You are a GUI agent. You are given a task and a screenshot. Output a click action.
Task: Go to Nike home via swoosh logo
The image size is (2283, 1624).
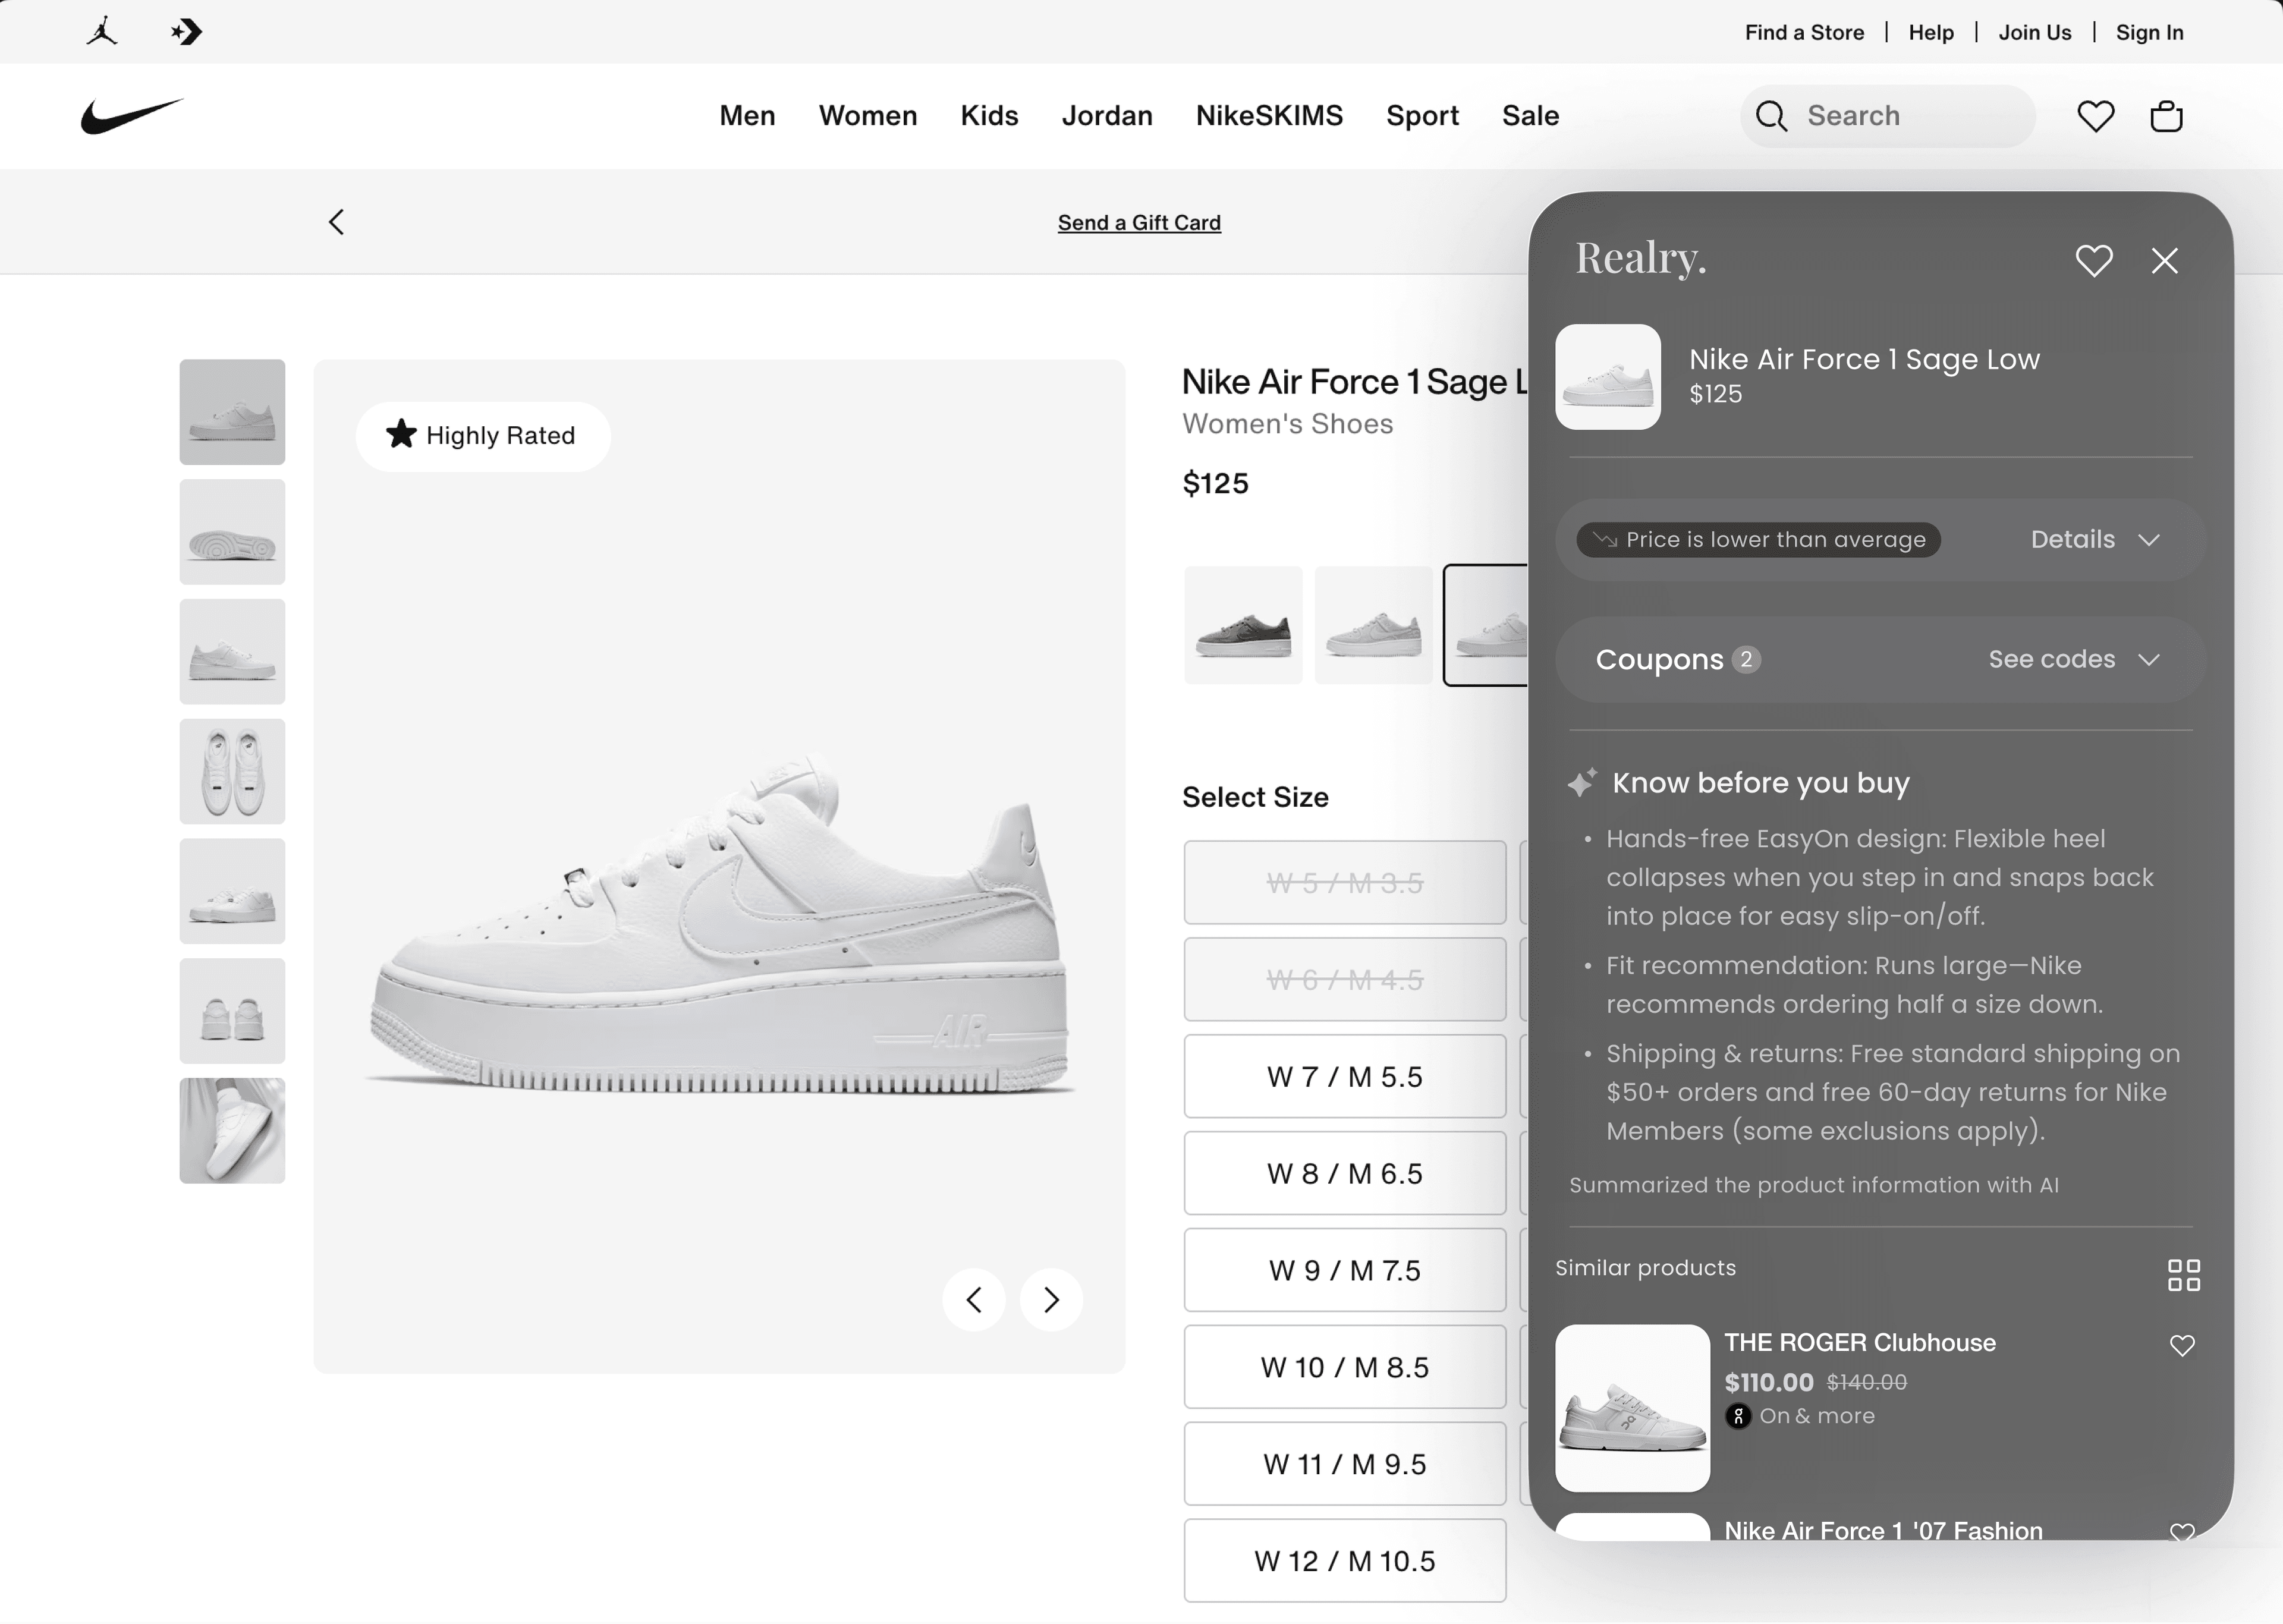tap(132, 116)
